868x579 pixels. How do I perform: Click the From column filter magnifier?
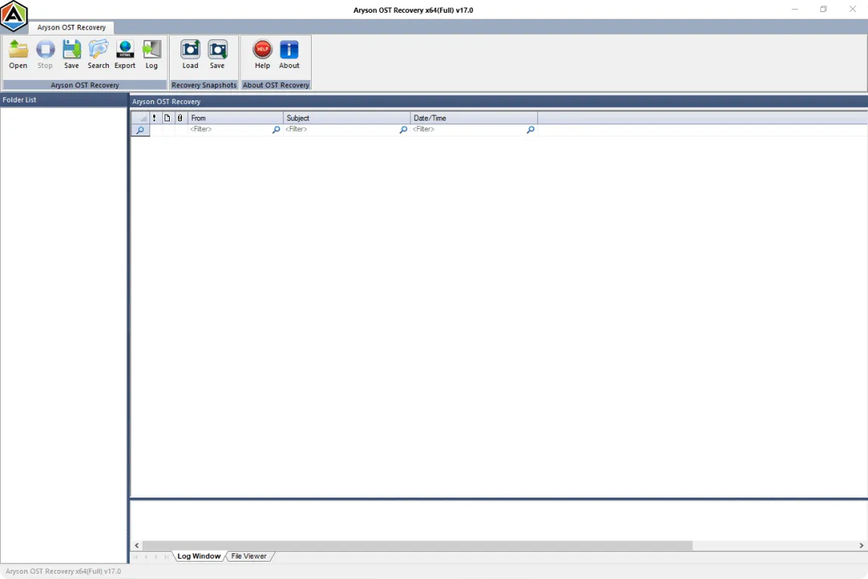[275, 129]
